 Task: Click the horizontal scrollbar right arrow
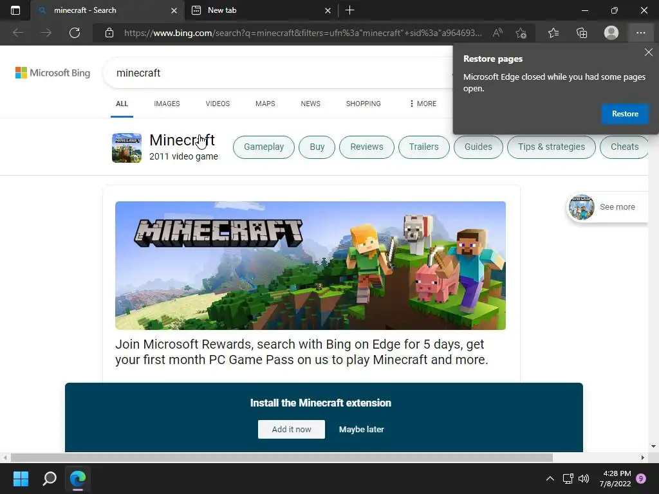pos(643,457)
